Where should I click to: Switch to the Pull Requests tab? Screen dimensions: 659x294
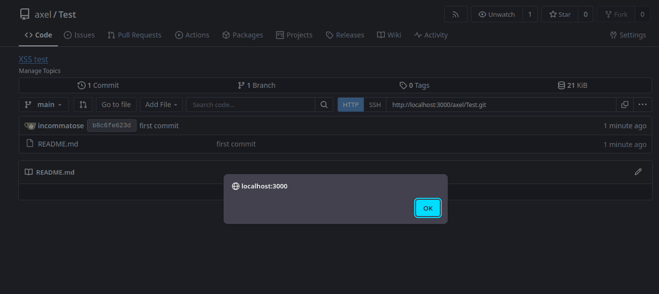click(135, 35)
